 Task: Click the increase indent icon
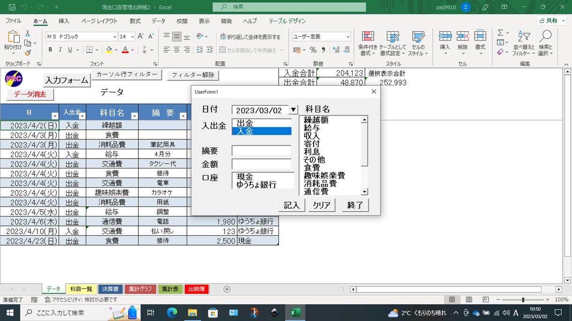[x=210, y=50]
